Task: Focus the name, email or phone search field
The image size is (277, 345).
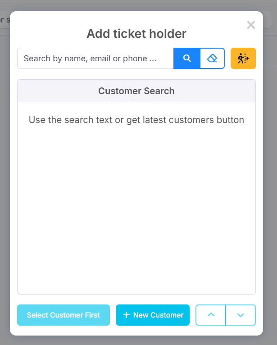Action: point(95,58)
